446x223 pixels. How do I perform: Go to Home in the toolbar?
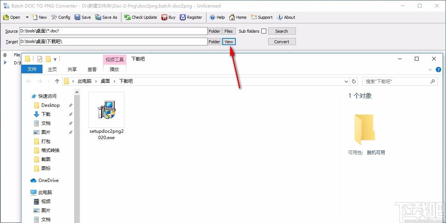click(x=238, y=17)
